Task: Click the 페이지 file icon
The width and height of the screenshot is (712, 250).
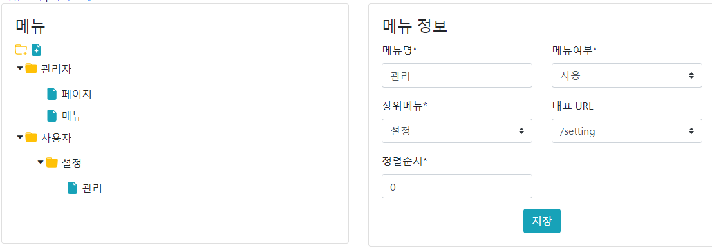Action: coord(52,94)
